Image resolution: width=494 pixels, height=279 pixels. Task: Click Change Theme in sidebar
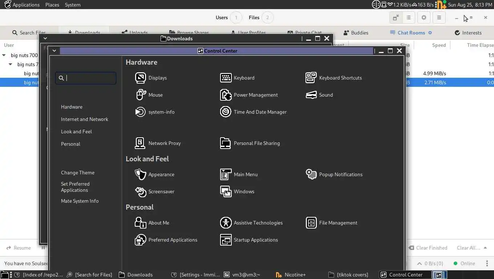(x=78, y=173)
